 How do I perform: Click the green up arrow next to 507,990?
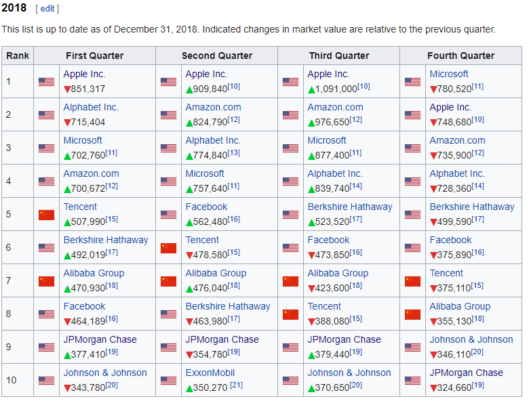click(67, 222)
